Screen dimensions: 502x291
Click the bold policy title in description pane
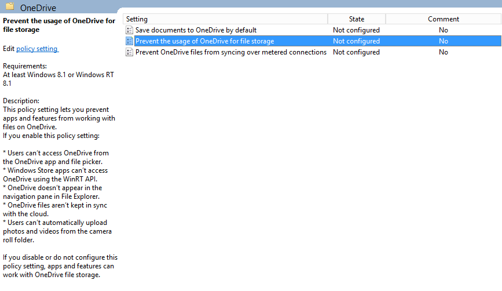[x=59, y=25]
